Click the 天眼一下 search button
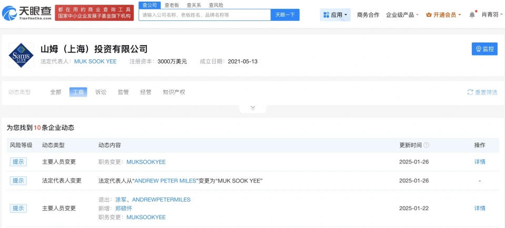Screen dimensions: 505x228 pos(285,15)
